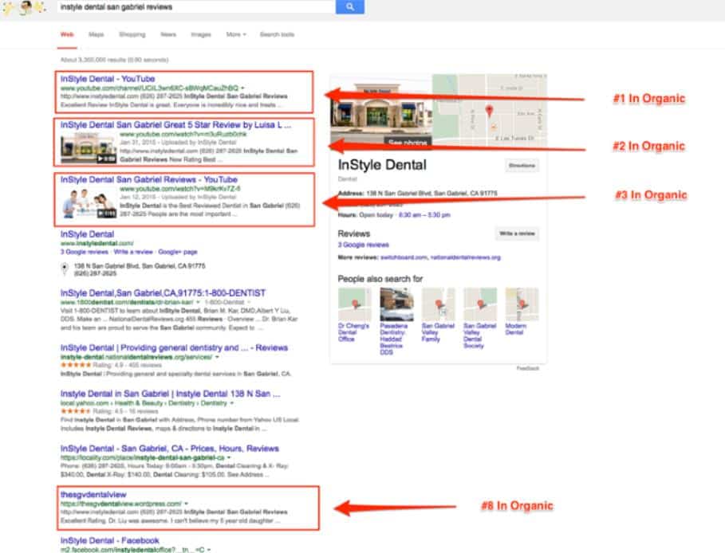The width and height of the screenshot is (725, 553).
Task: Click the red location marker on the InStyle Dental map
Action: 489,111
